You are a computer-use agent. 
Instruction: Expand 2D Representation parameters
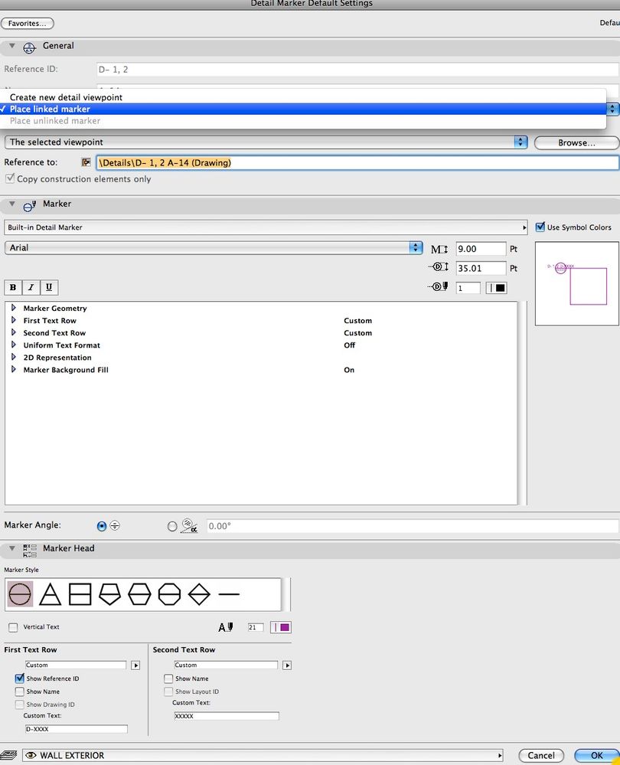tap(14, 357)
